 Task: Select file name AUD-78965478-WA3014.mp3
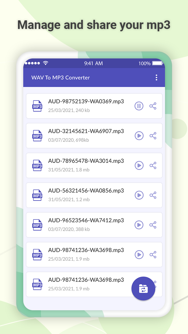[x=86, y=161]
